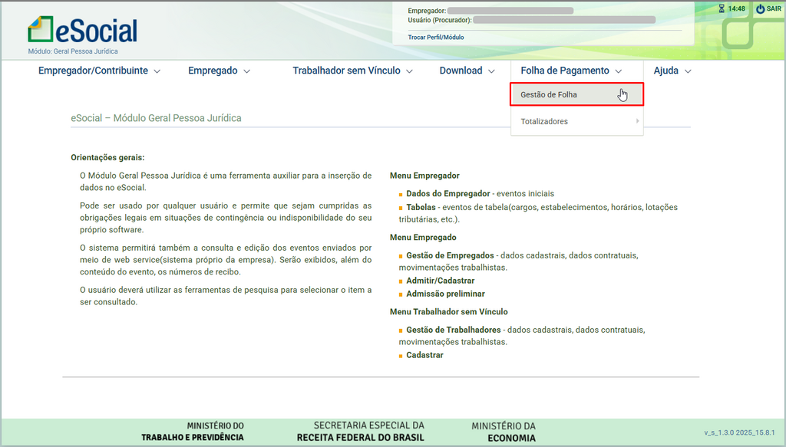The image size is (786, 447).
Task: Open the Gestão de Empregados link
Action: (450, 255)
